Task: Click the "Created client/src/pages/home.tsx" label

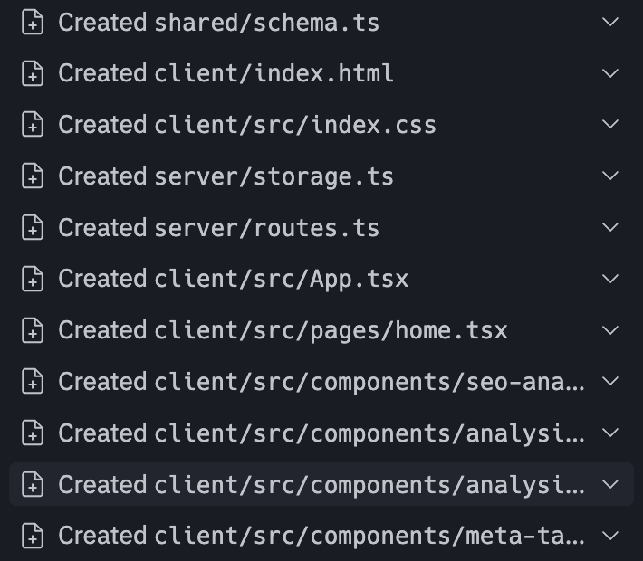Action: pyautogui.click(x=283, y=330)
